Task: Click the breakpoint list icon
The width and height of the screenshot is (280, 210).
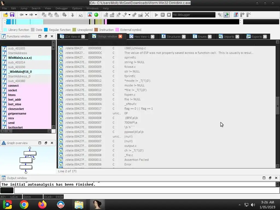Action: tap(236, 15)
